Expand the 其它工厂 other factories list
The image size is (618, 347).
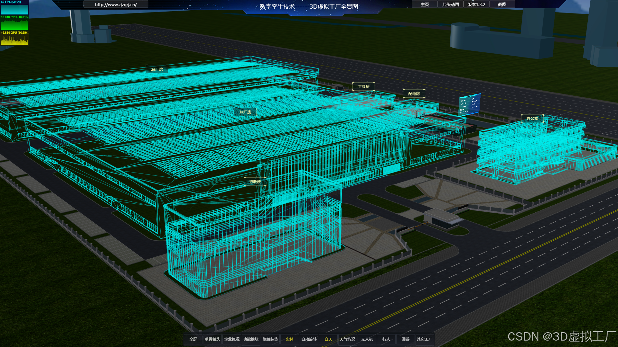click(x=424, y=339)
